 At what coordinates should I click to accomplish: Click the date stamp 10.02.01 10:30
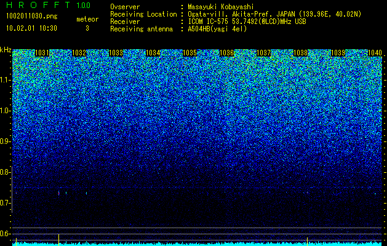click(x=31, y=28)
